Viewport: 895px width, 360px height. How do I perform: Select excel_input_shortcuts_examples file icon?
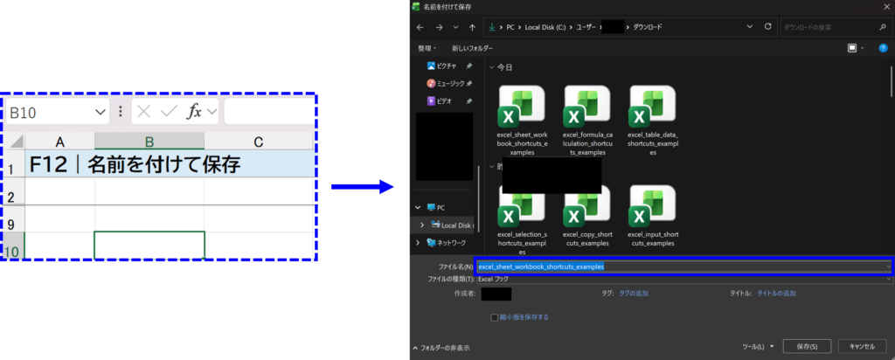[x=652, y=206]
